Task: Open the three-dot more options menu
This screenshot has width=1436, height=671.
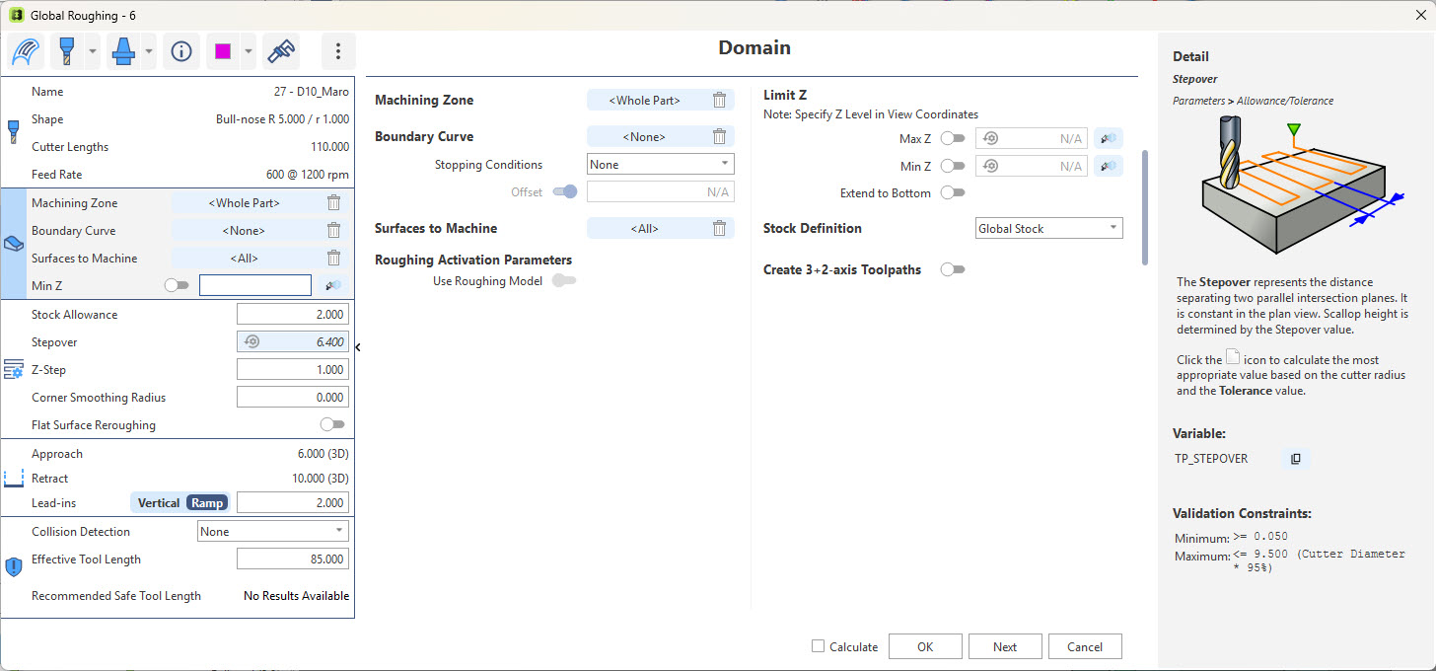Action: pos(338,51)
